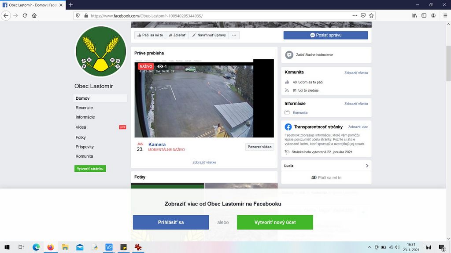The height and width of the screenshot is (253, 451).
Task: Select Informácie in the page sidebar
Action: (x=85, y=117)
